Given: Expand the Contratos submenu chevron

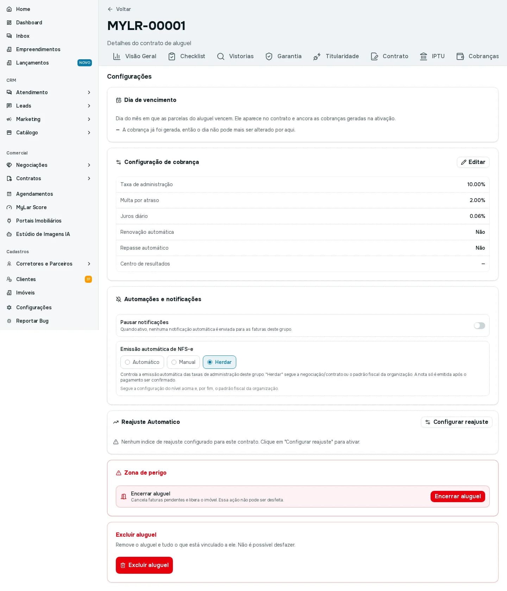Looking at the screenshot, I should coord(89,178).
